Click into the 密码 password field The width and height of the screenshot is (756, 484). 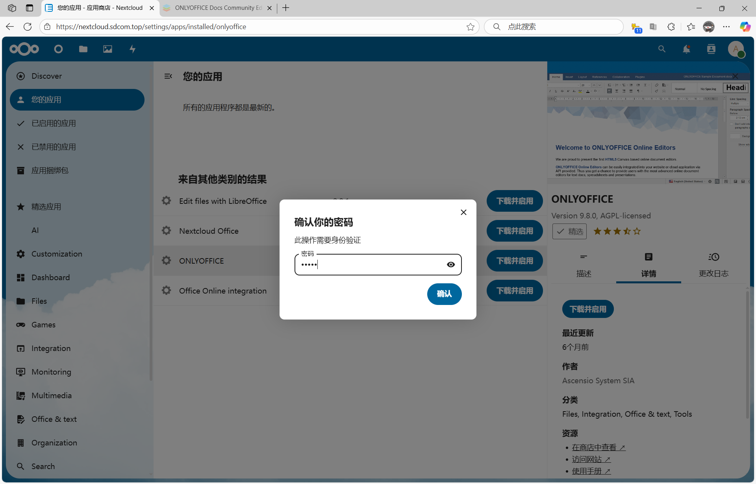coord(370,264)
